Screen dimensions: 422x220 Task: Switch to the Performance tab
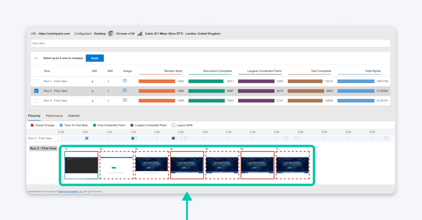point(54,116)
